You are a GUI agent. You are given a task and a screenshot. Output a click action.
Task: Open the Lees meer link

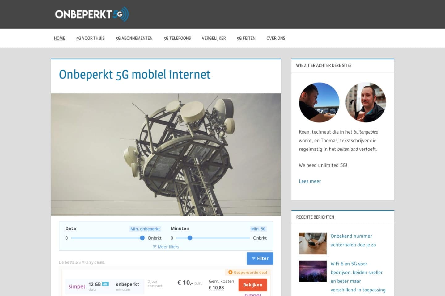(310, 181)
